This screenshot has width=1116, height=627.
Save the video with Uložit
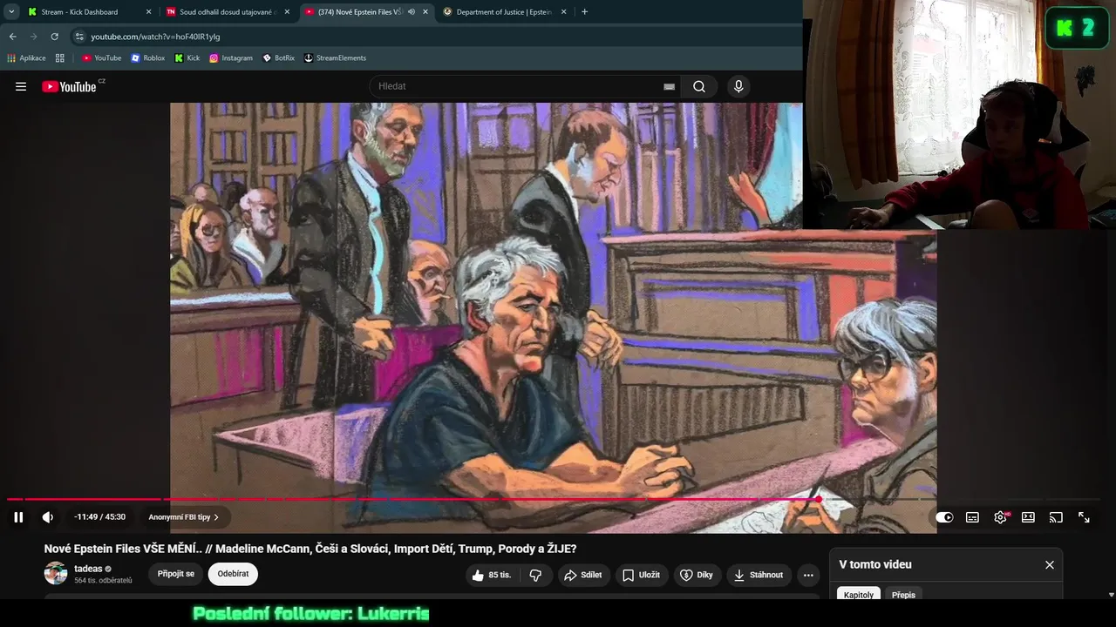[641, 575]
